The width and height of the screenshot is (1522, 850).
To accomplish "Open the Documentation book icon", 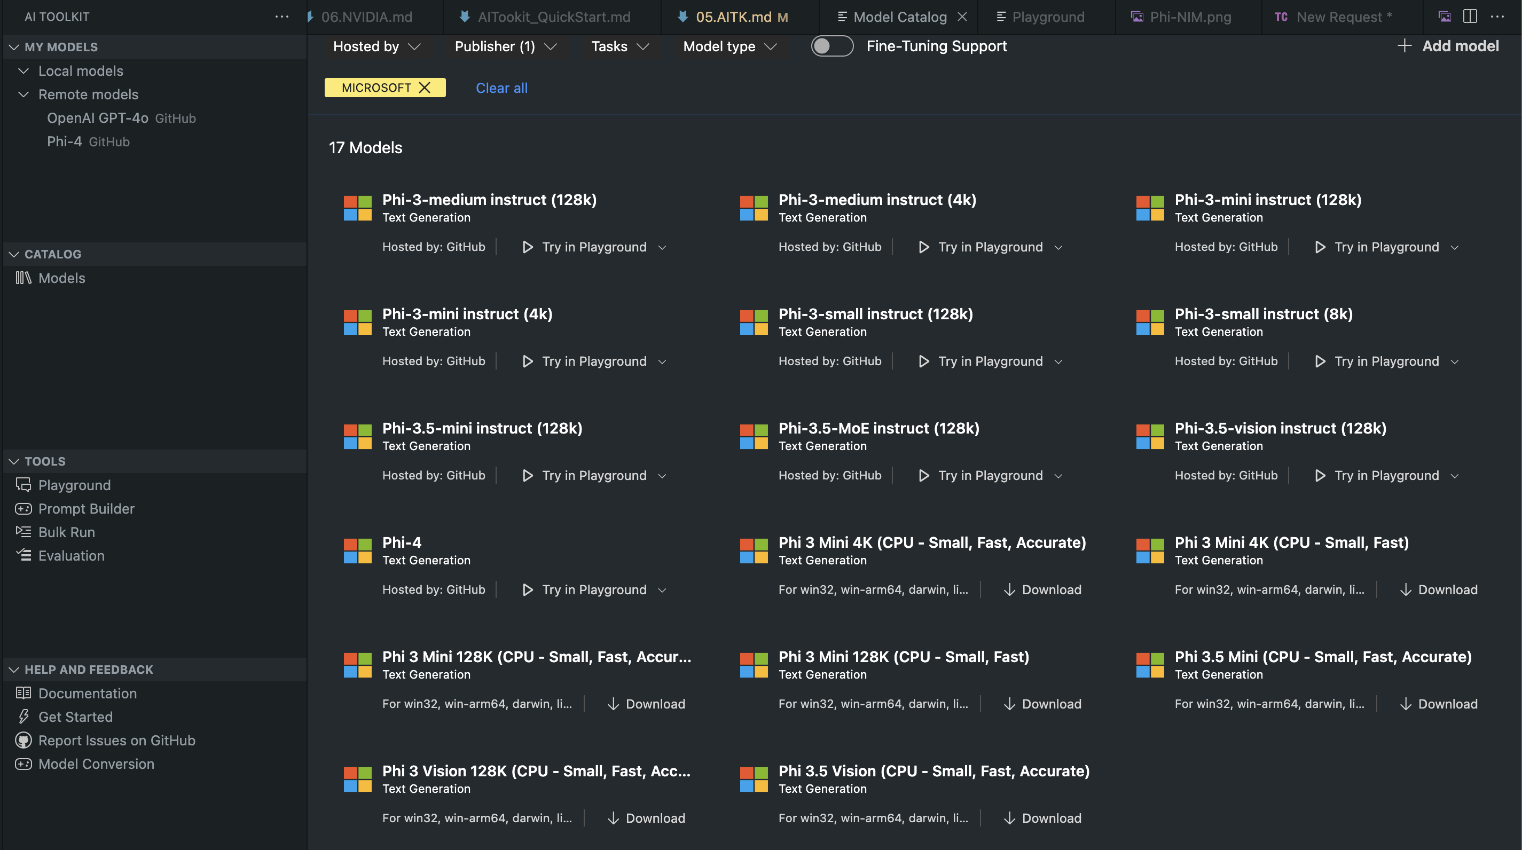I will [23, 693].
